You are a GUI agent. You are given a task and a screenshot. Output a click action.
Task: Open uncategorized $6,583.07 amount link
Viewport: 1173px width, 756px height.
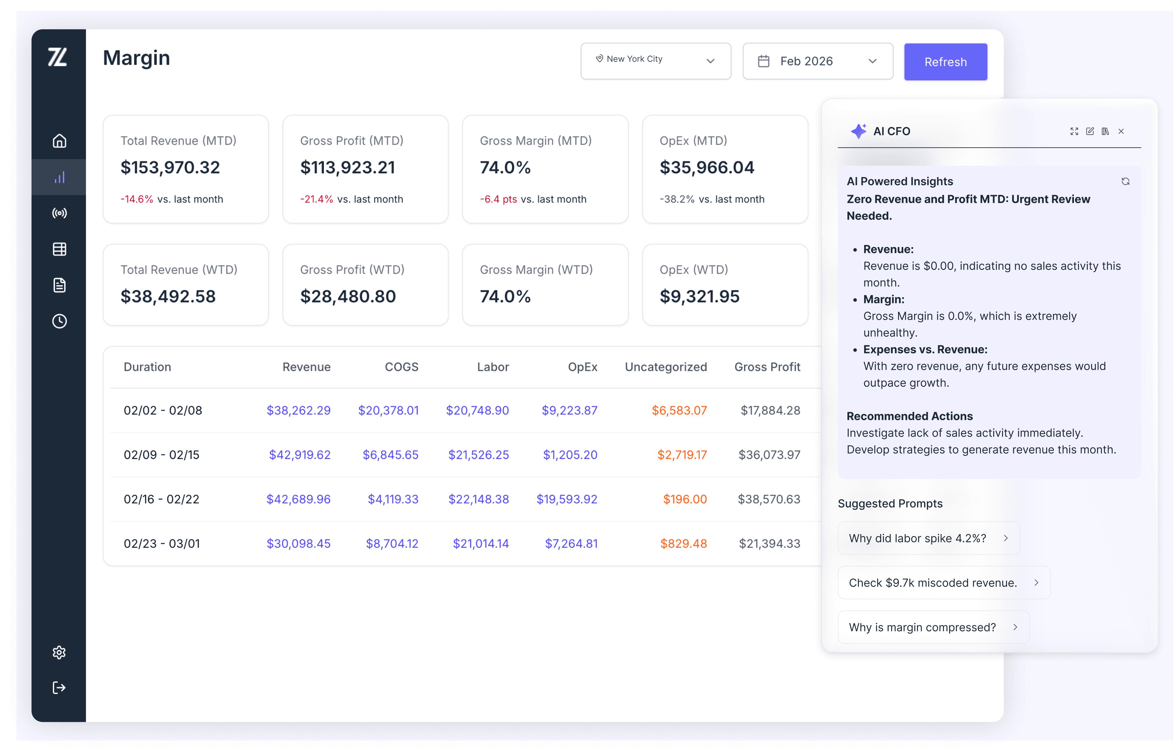(679, 410)
